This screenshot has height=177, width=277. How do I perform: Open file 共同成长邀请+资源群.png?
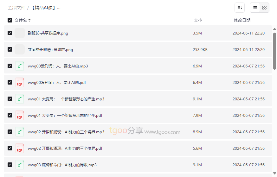[50, 50]
